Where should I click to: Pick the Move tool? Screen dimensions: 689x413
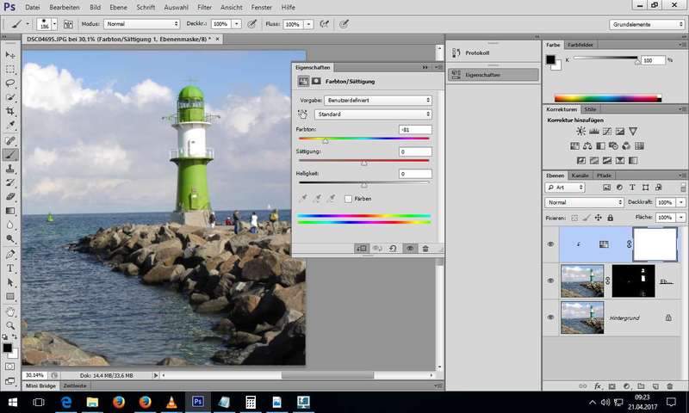pos(10,55)
